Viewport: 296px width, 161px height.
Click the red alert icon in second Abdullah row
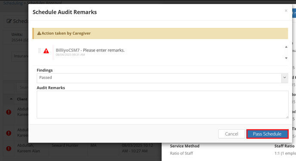point(9,133)
